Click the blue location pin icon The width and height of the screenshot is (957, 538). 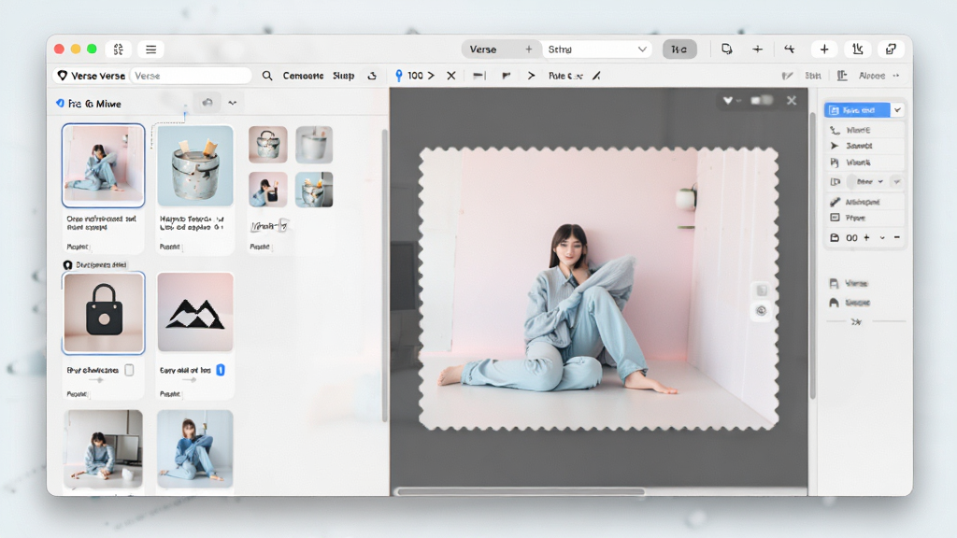[x=398, y=76]
